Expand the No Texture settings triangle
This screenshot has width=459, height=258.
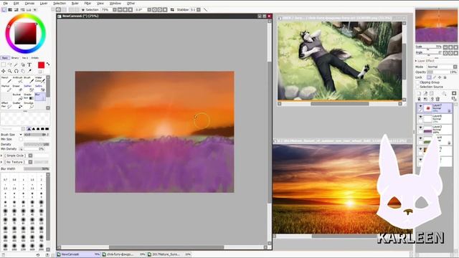click(1, 162)
